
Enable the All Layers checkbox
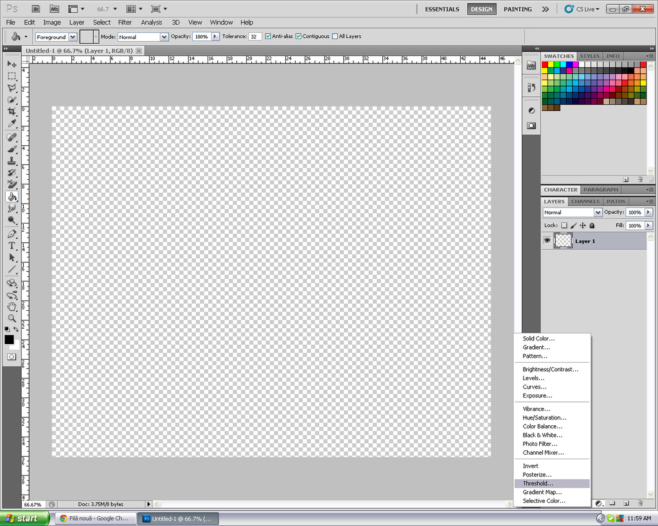[x=335, y=37]
